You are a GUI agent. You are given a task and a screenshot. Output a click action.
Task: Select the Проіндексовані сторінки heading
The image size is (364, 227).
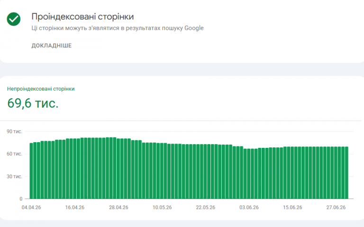[82, 17]
